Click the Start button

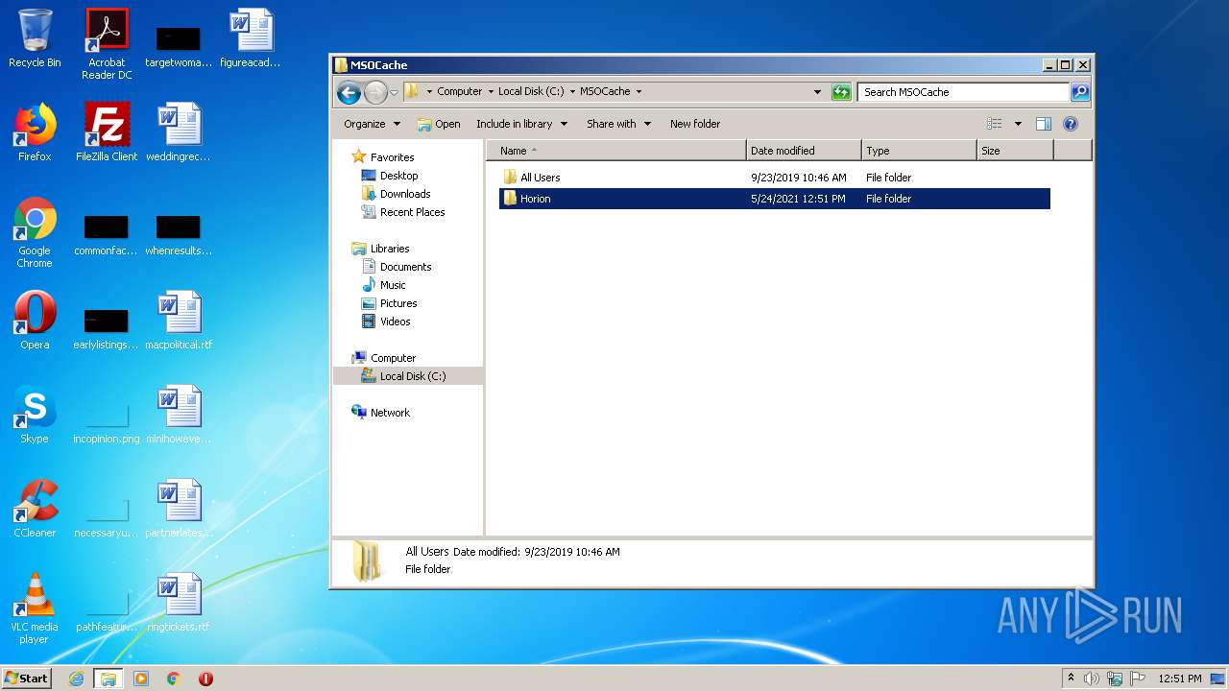tap(27, 678)
